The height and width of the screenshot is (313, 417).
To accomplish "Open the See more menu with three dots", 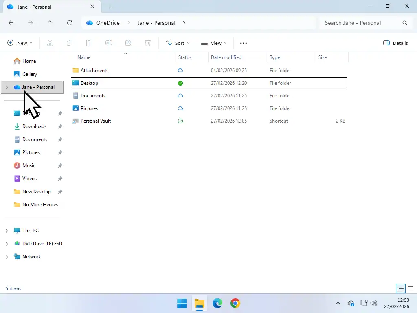I will click(x=243, y=43).
